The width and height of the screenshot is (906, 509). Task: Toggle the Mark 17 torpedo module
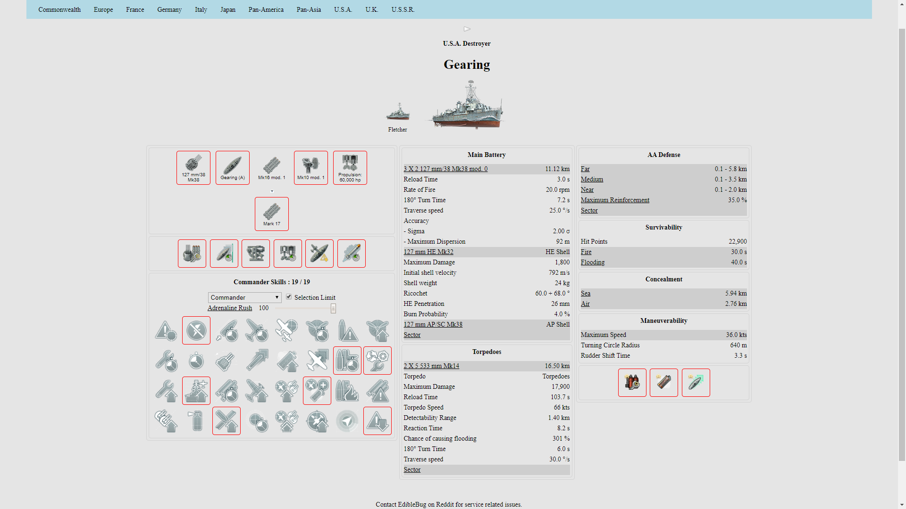(x=272, y=214)
